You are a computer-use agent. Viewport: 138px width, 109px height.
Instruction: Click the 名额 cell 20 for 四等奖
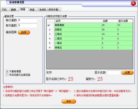click(109, 30)
